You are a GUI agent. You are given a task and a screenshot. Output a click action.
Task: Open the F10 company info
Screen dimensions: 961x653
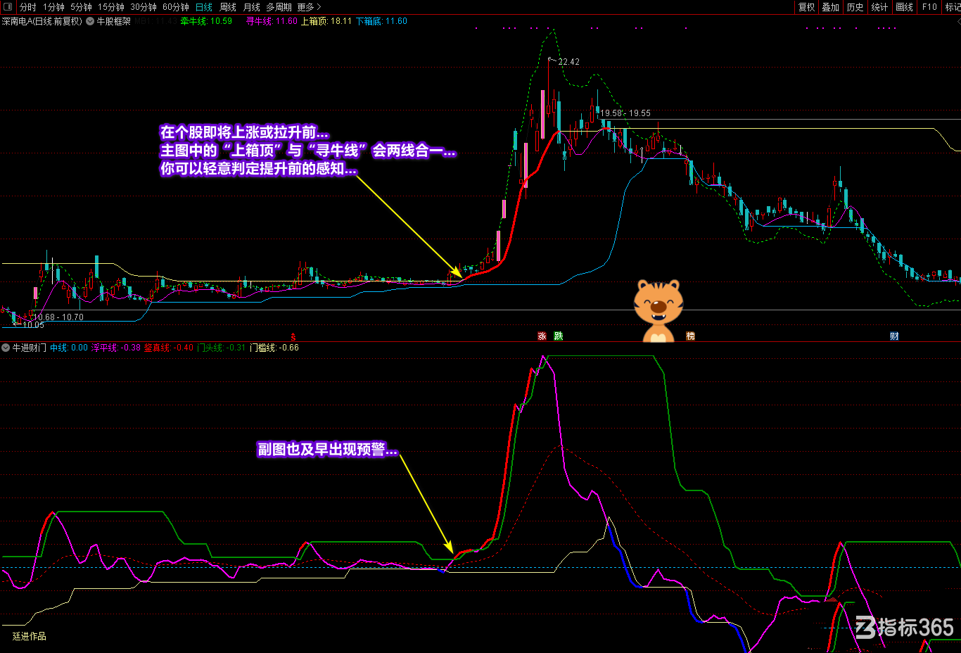929,7
